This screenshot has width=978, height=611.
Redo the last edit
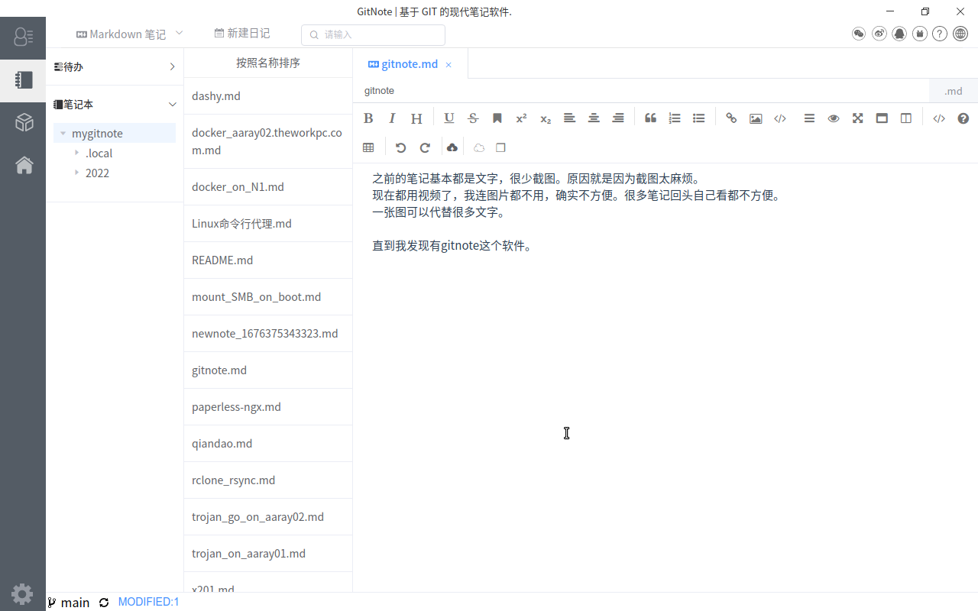pyautogui.click(x=426, y=147)
